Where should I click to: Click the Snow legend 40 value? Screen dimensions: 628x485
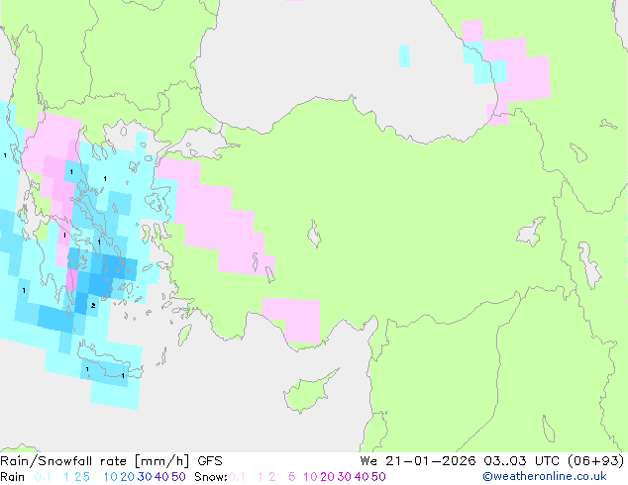362,477
